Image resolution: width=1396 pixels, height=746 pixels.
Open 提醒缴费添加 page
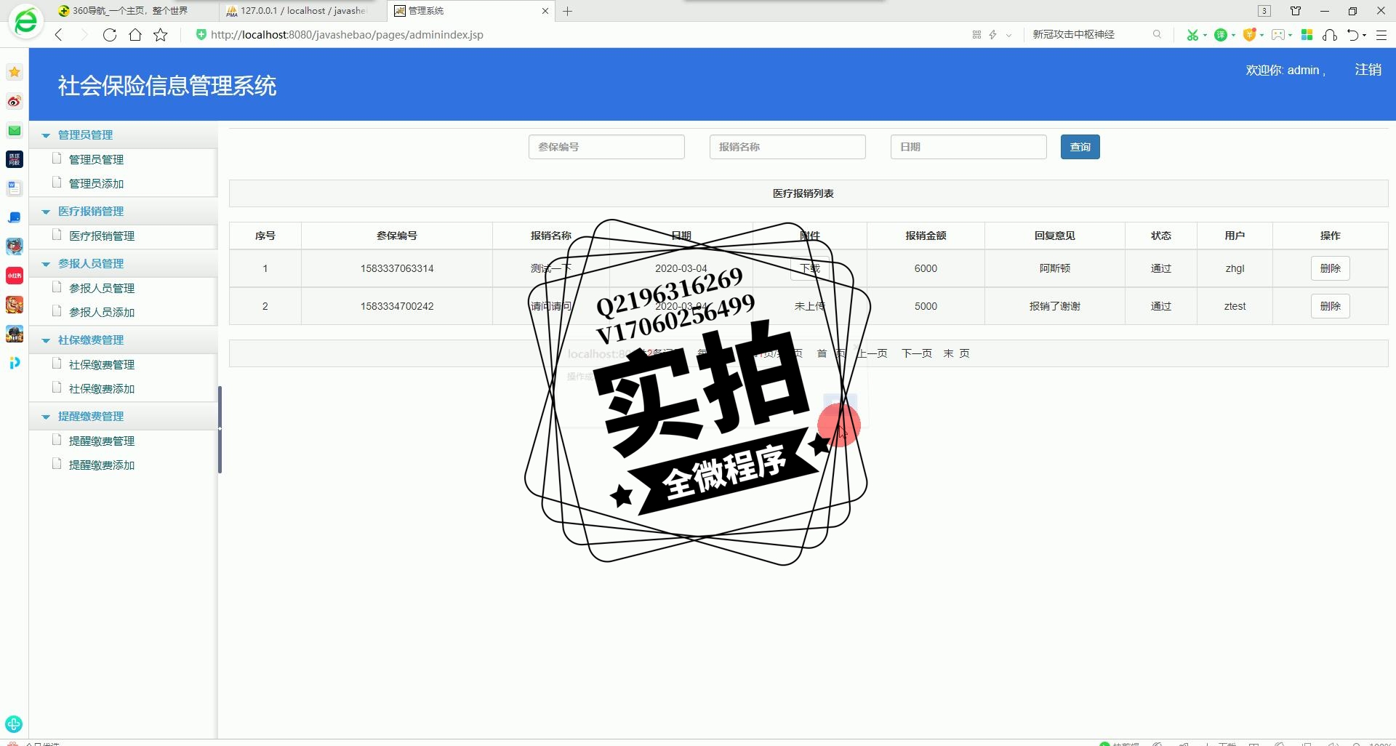tap(102, 465)
